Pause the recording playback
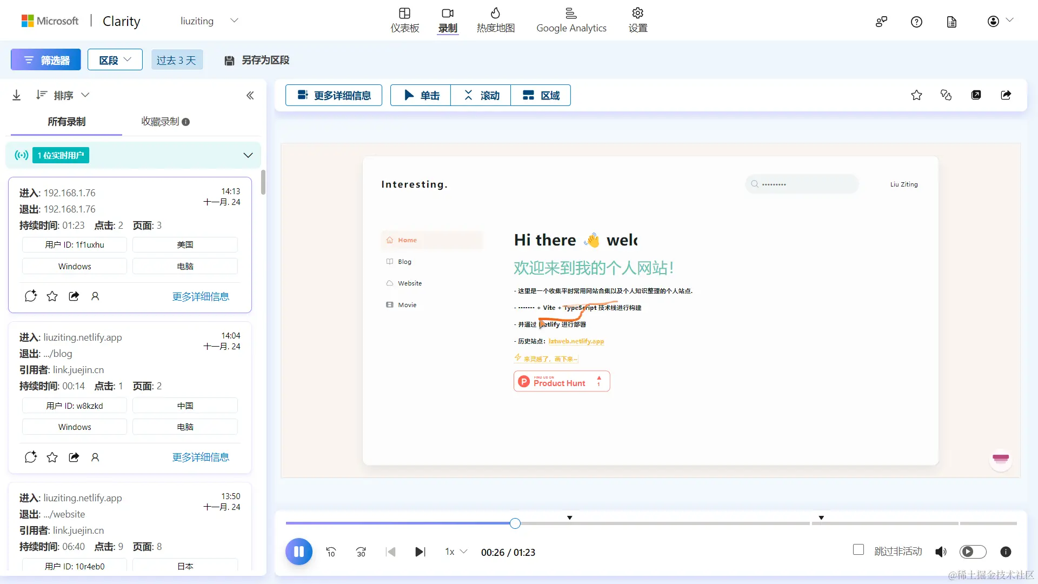 (298, 552)
